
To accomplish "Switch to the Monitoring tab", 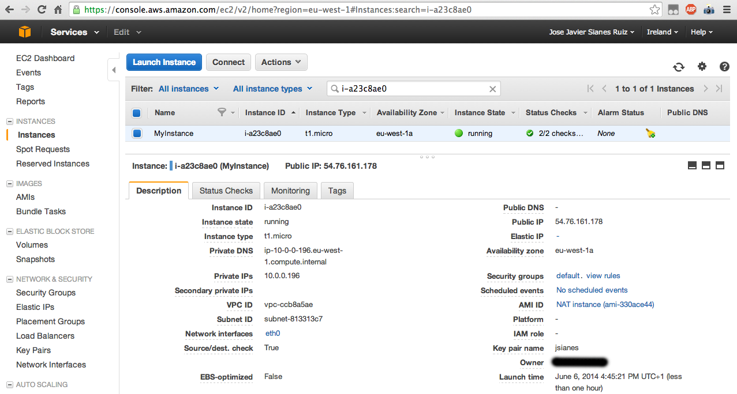I will click(290, 191).
